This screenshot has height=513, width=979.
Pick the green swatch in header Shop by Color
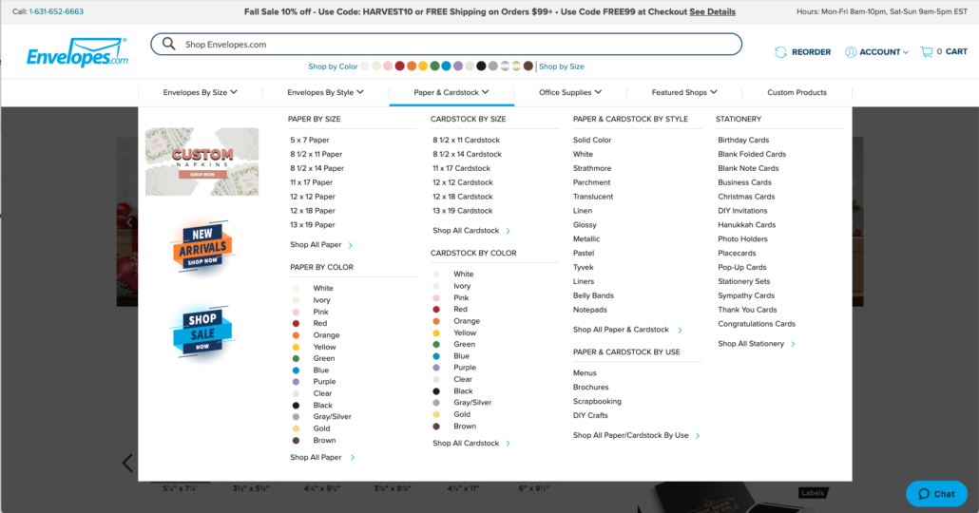pos(434,66)
